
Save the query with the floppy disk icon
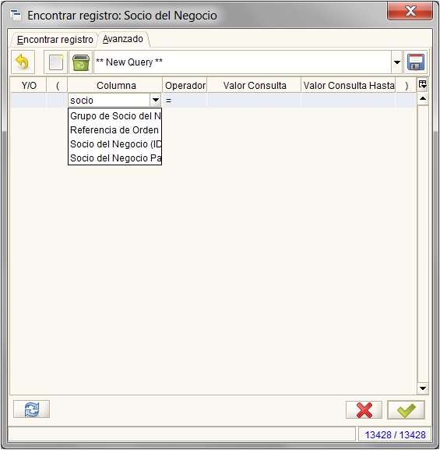(416, 62)
